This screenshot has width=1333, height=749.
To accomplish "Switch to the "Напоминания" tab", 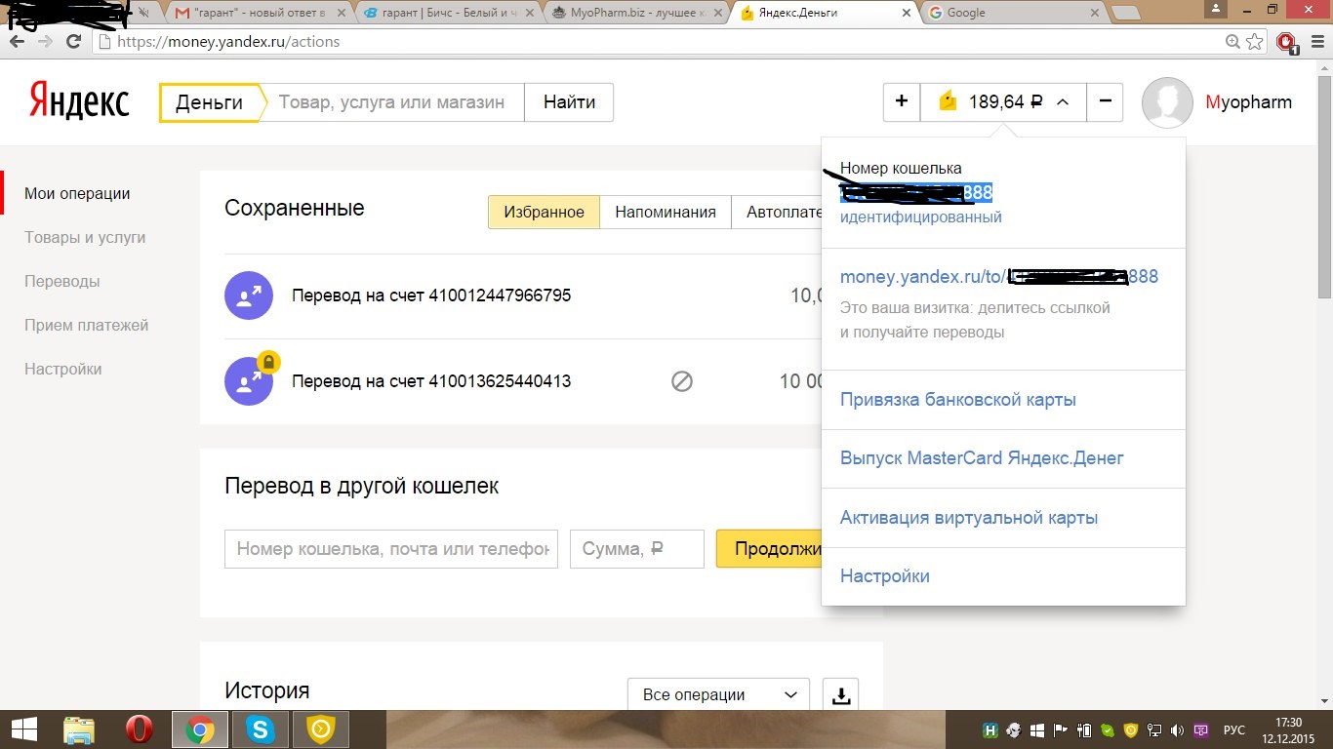I will point(665,212).
